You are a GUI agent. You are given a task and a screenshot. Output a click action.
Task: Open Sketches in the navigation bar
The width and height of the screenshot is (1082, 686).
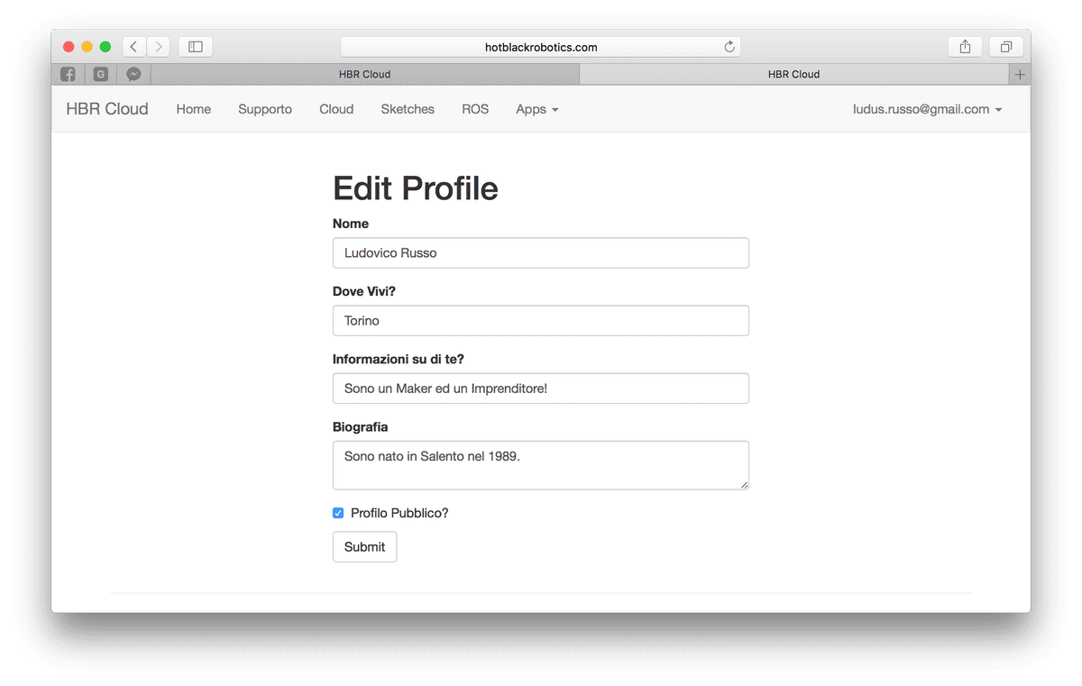click(x=408, y=109)
